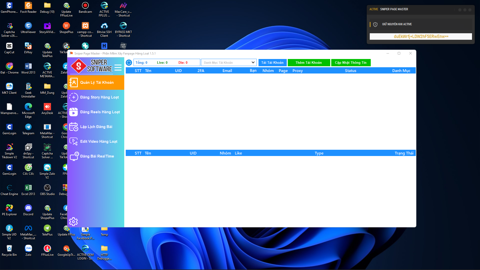Open Đăng Bài RealTime section

click(x=96, y=156)
